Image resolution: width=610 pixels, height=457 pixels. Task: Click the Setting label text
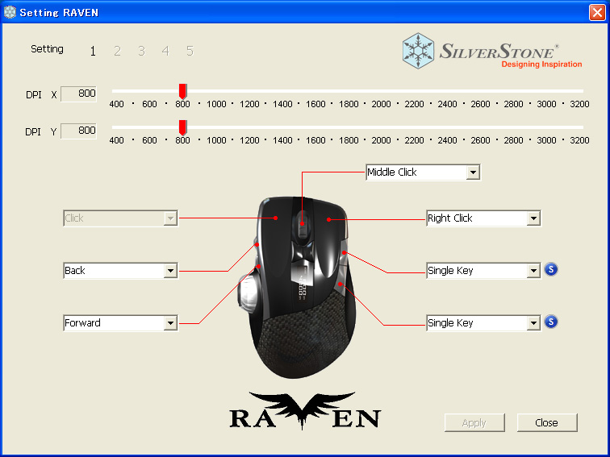click(x=47, y=49)
